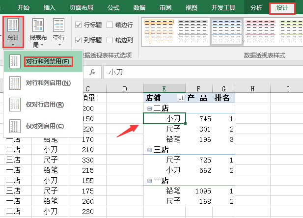Switch to the 分析 ribbon tab

click(x=256, y=8)
